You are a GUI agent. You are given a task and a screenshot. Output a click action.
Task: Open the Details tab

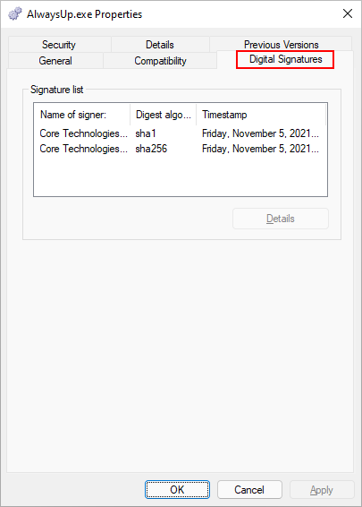[x=160, y=44]
